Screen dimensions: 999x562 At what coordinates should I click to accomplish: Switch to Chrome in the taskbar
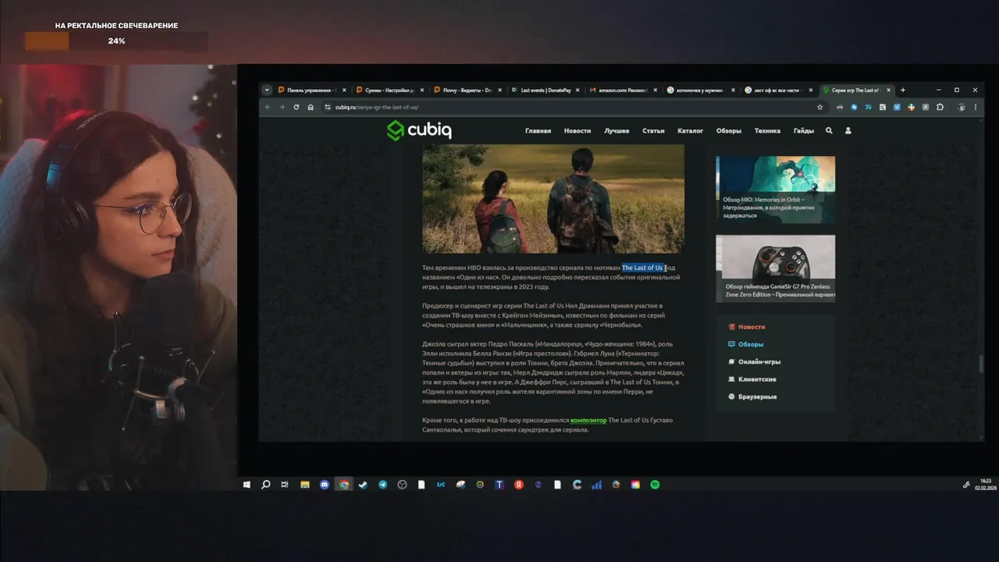(344, 485)
